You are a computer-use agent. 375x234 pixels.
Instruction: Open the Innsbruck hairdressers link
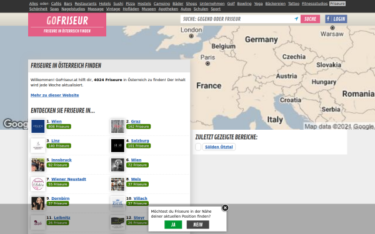point(61,160)
